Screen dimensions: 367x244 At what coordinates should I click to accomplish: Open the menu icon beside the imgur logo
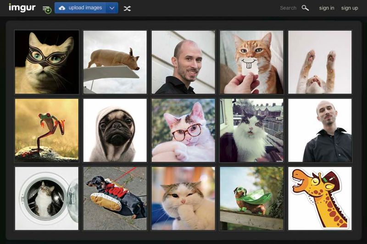pos(46,9)
